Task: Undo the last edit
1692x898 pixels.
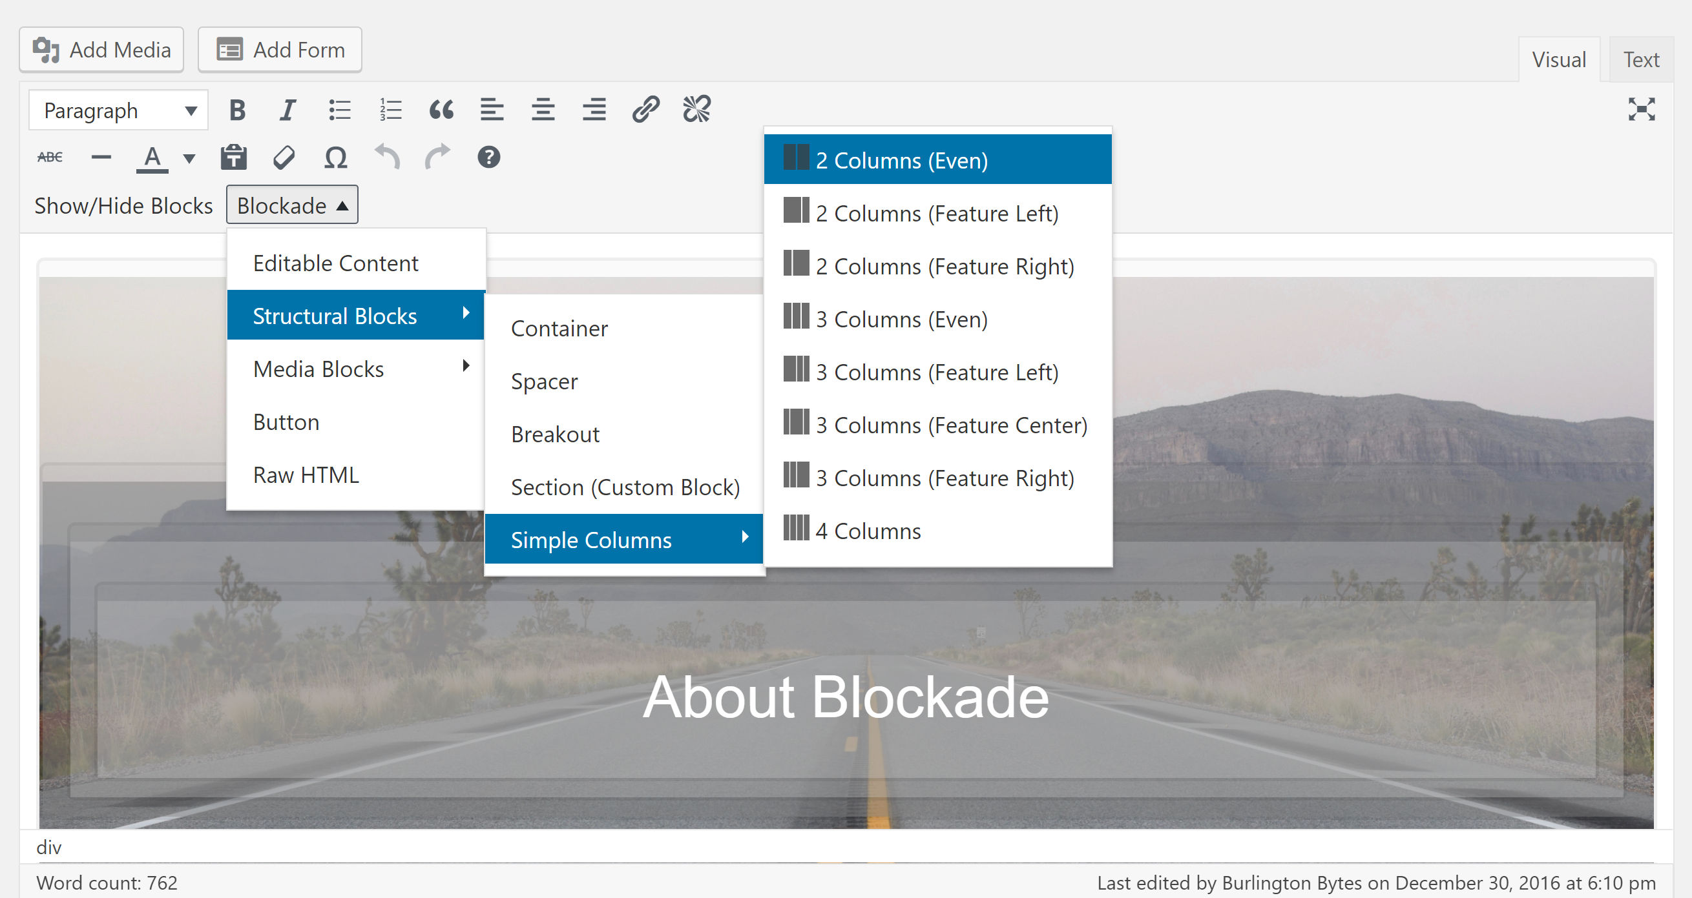Action: pos(387,158)
